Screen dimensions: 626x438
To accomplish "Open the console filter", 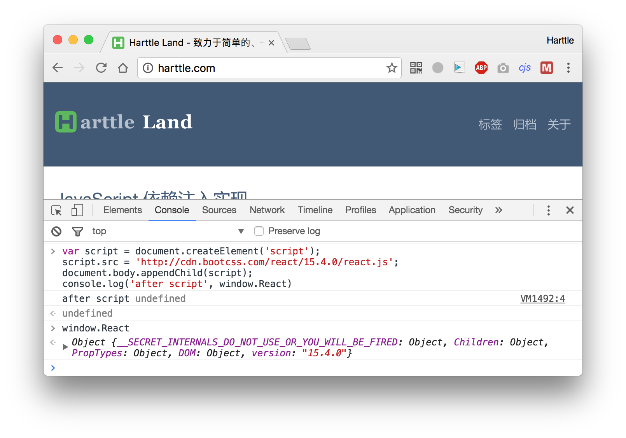I will pyautogui.click(x=77, y=231).
